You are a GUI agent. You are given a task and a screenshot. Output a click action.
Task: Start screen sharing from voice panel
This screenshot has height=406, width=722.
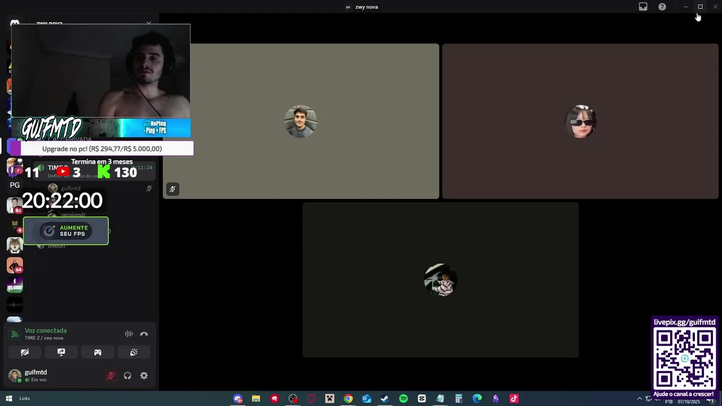pos(61,352)
